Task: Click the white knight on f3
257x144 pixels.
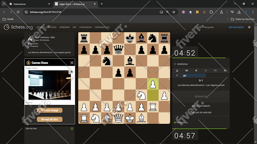Action: point(141,95)
